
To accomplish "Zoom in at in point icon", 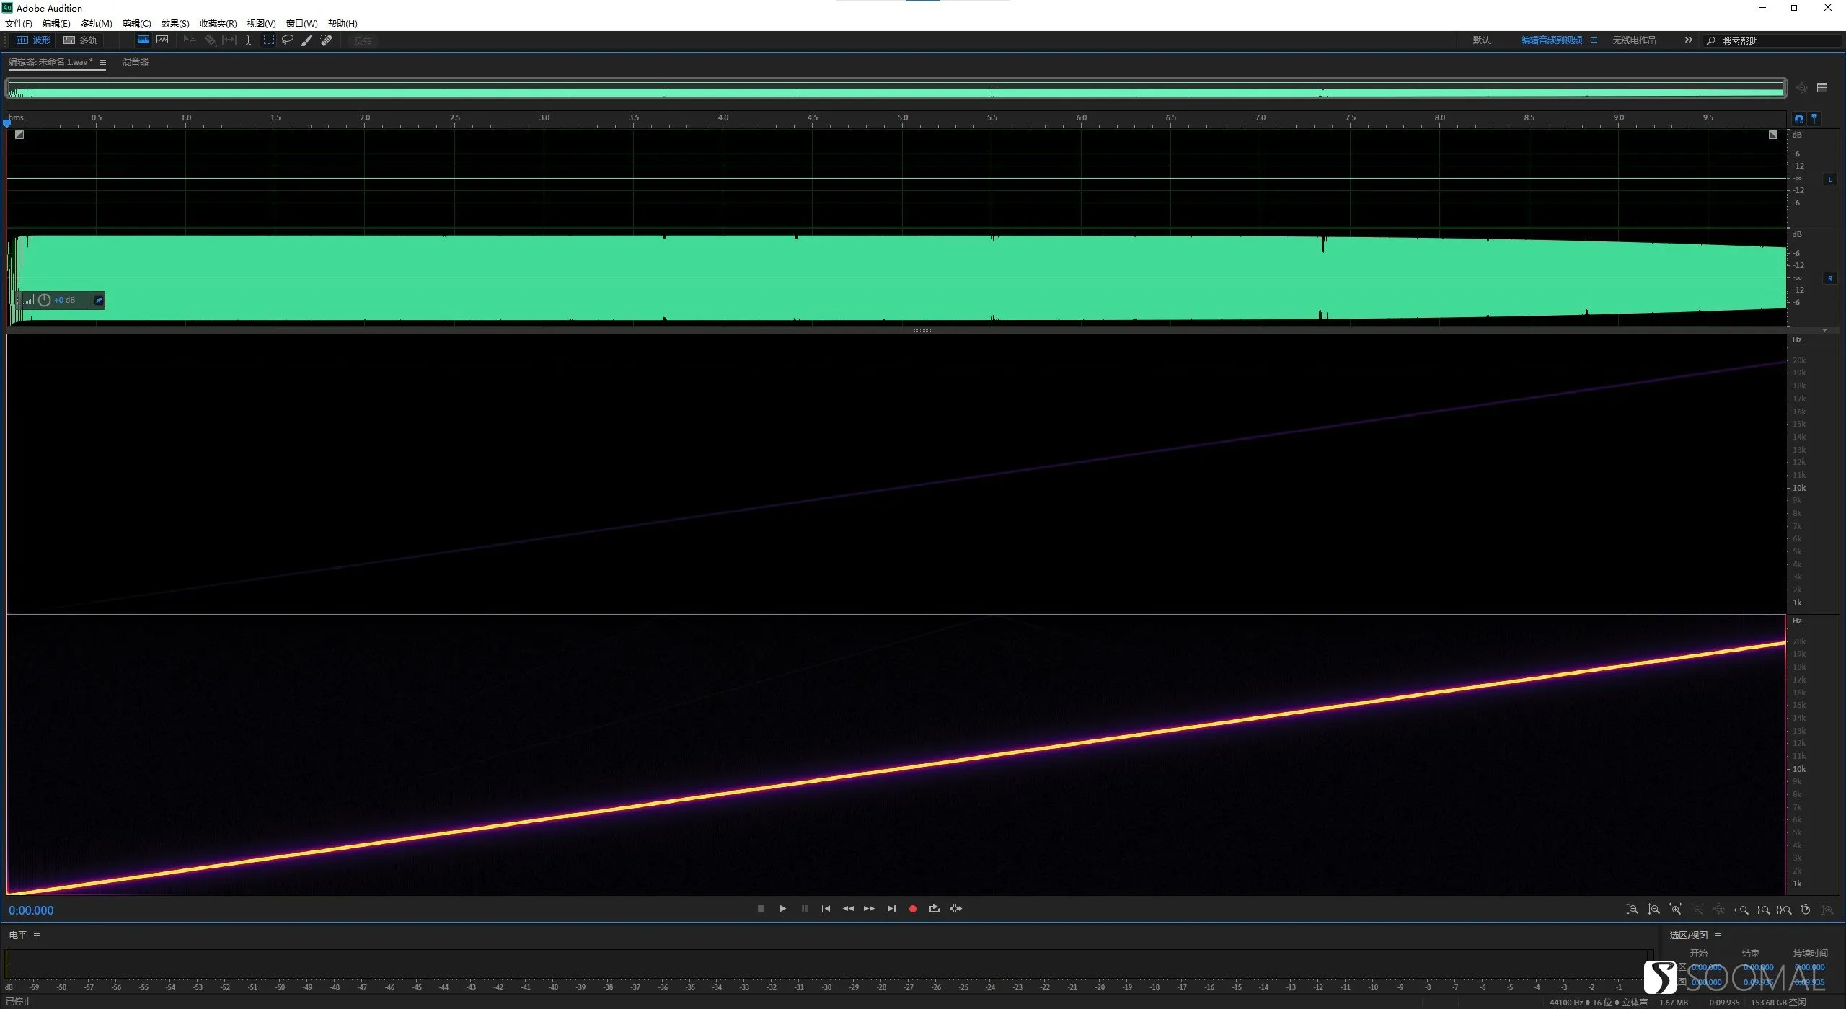I will pos(1741,910).
